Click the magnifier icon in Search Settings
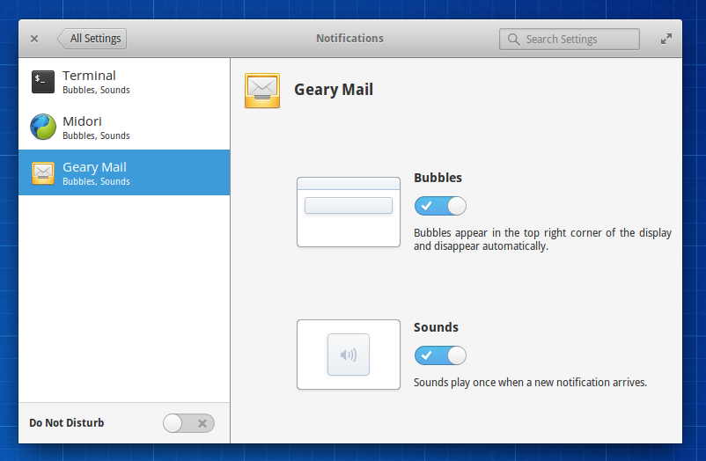The height and width of the screenshot is (461, 706). point(513,40)
